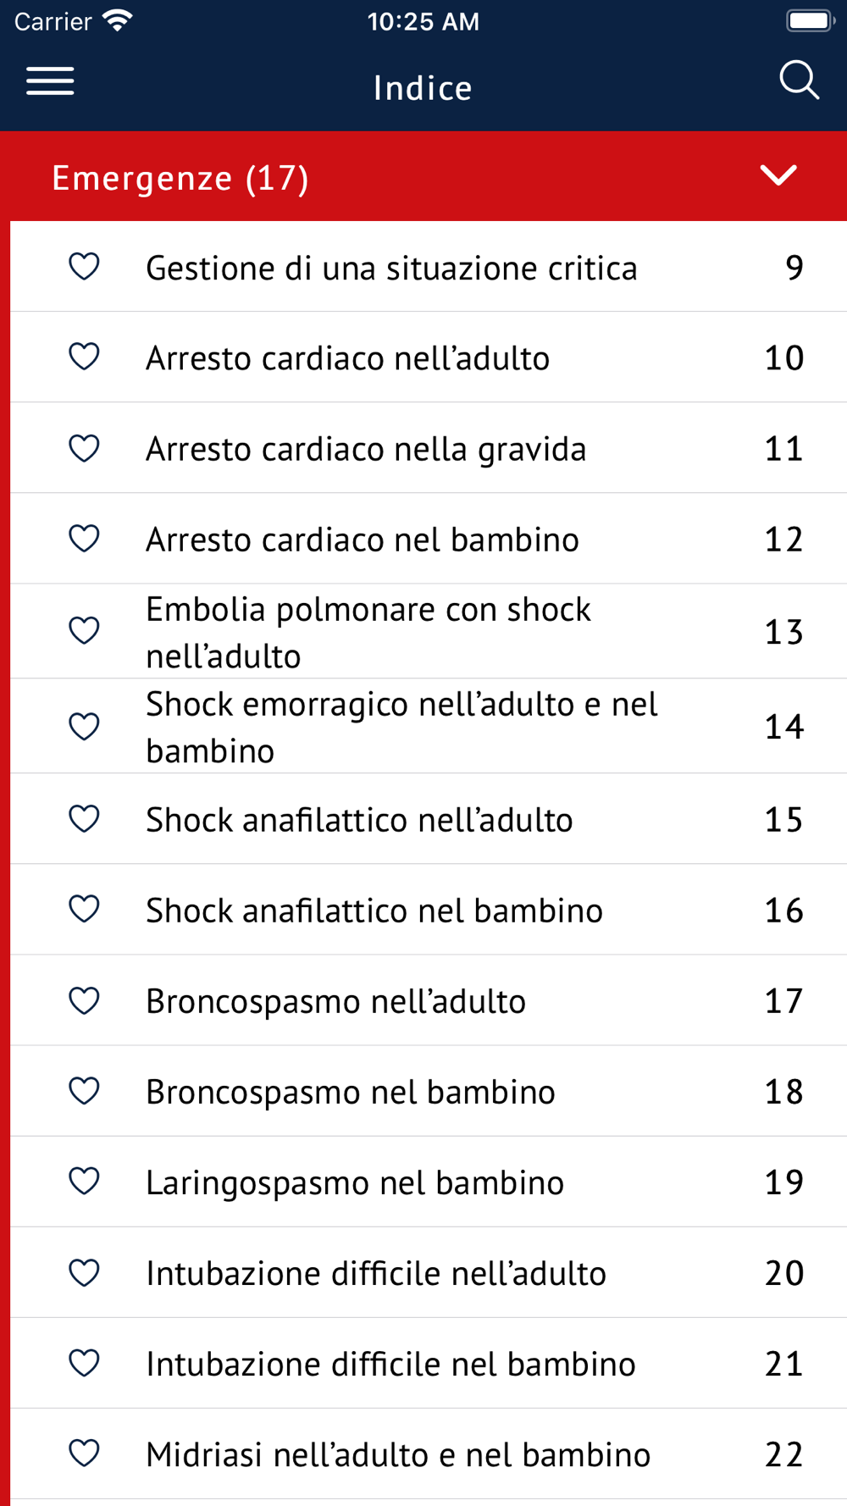
Task: Tap page number 13 for Embolia polmonare
Action: click(783, 632)
